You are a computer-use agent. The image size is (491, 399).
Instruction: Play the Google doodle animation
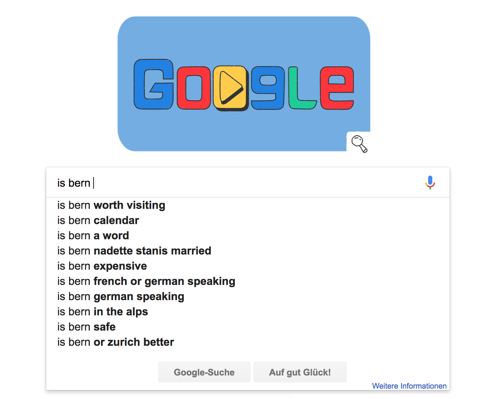[x=230, y=87]
